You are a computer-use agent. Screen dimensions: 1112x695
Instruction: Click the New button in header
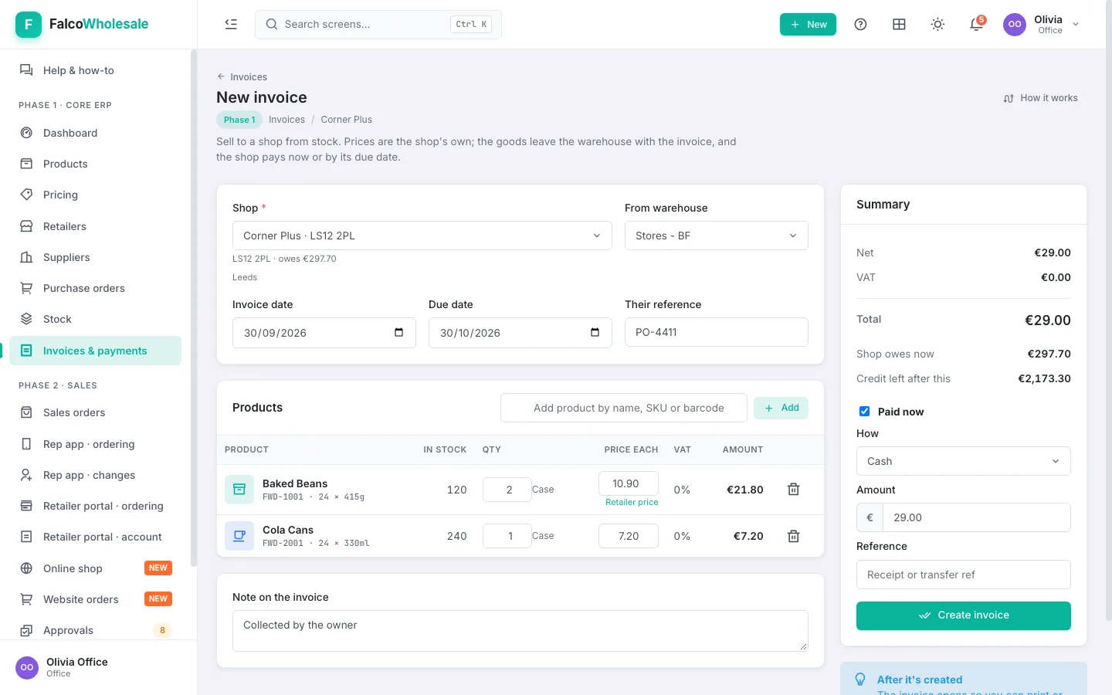point(808,25)
